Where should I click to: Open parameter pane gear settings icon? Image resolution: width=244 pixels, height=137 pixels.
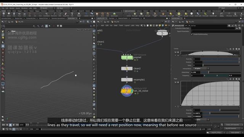coord(229,25)
